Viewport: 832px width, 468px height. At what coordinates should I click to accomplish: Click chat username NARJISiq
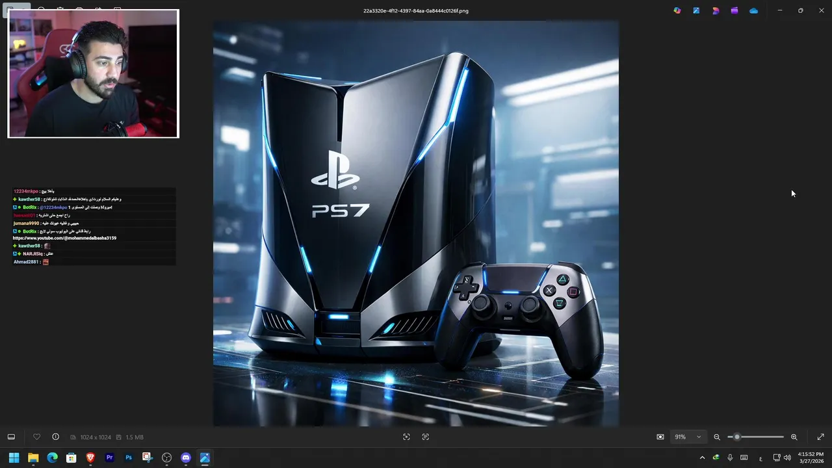(32, 254)
